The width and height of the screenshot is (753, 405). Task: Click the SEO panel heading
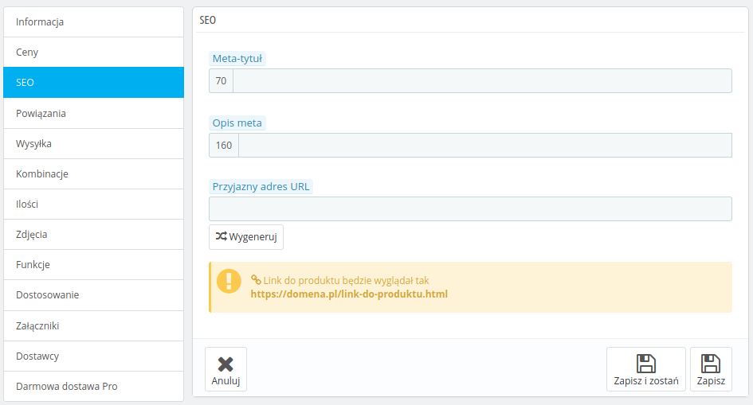[207, 20]
